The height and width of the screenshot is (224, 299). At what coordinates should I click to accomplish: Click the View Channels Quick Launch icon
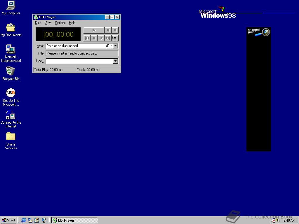(x=44, y=220)
